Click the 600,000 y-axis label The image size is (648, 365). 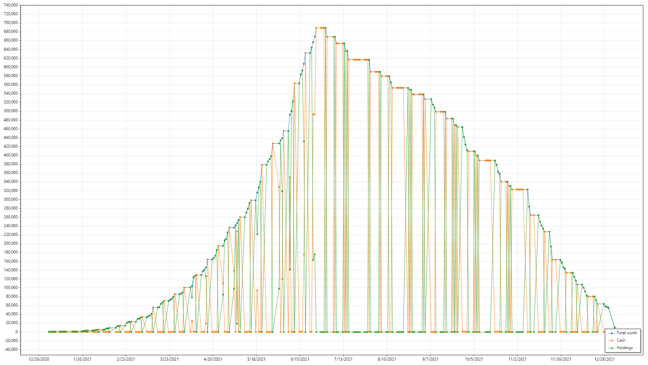pyautogui.click(x=11, y=67)
